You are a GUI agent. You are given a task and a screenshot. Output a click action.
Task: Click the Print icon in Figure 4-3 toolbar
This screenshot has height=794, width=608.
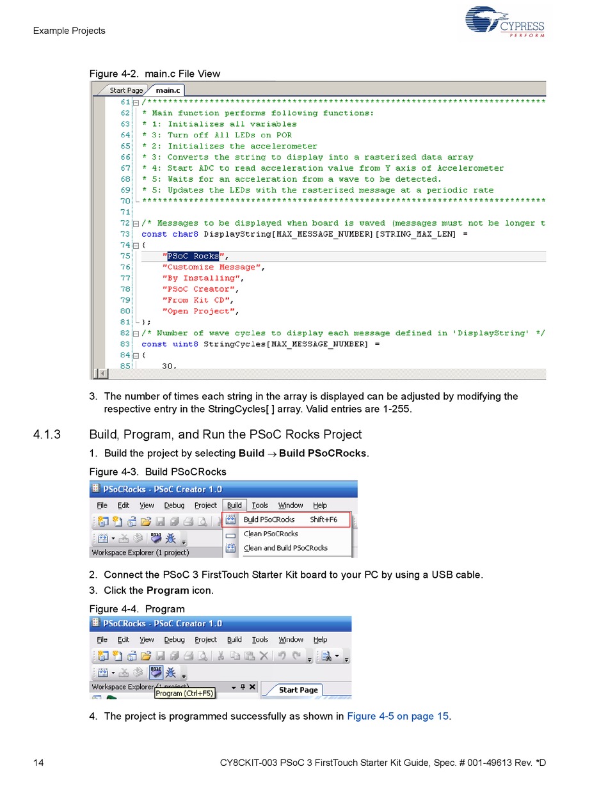tap(189, 521)
